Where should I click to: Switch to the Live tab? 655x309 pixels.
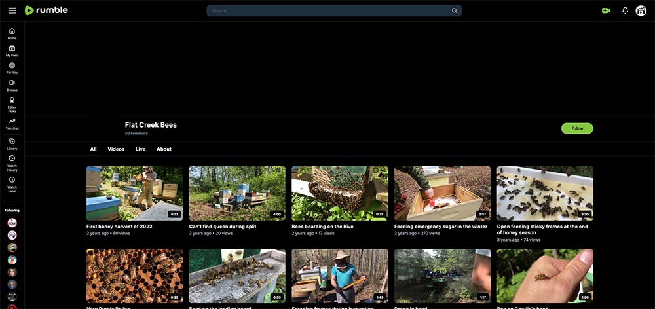[x=140, y=149]
